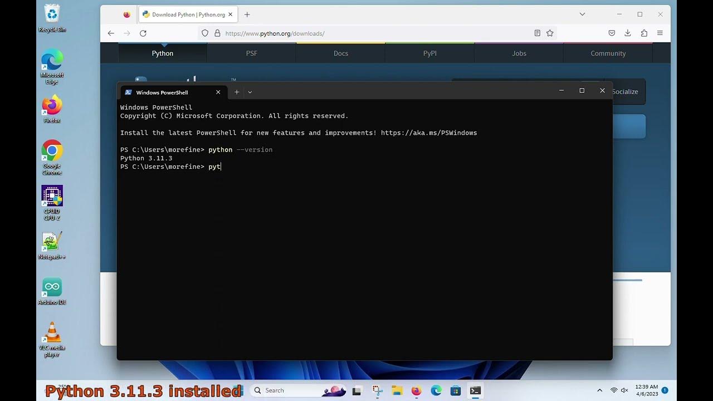
Task: Open the notification badge
Action: tap(665, 390)
